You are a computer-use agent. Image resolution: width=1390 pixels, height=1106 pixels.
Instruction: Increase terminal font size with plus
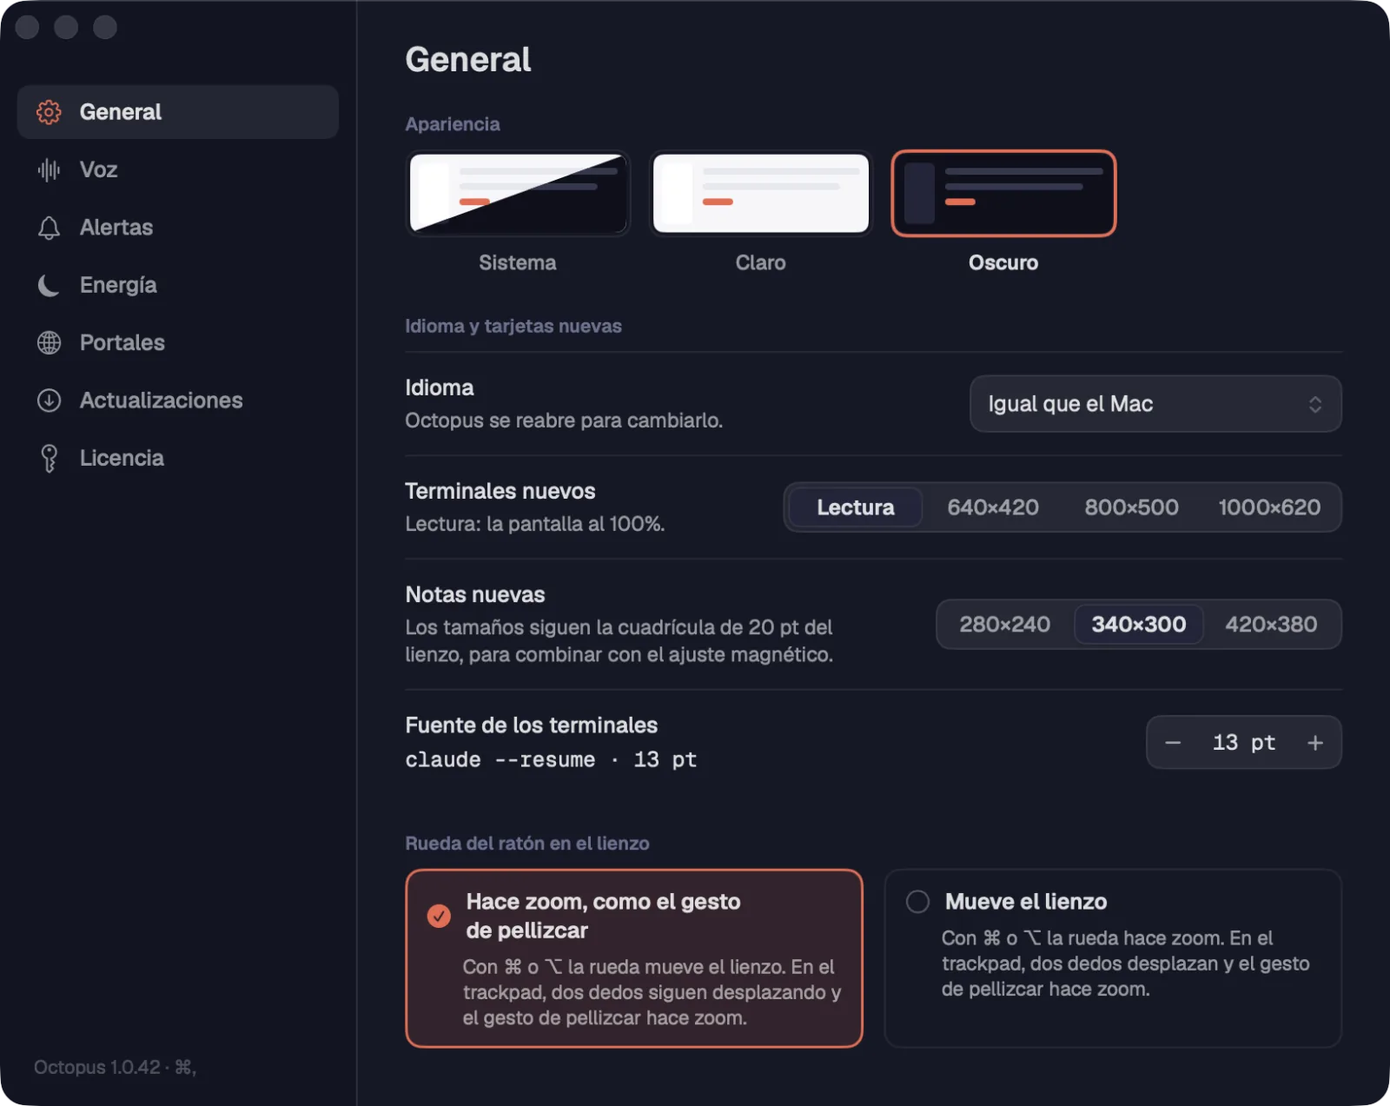pyautogui.click(x=1315, y=743)
